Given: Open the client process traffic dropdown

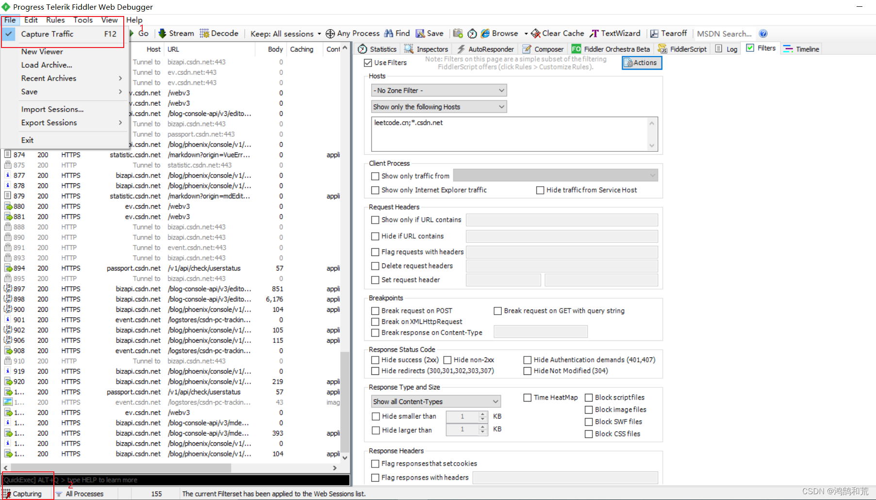Looking at the screenshot, I should (556, 176).
